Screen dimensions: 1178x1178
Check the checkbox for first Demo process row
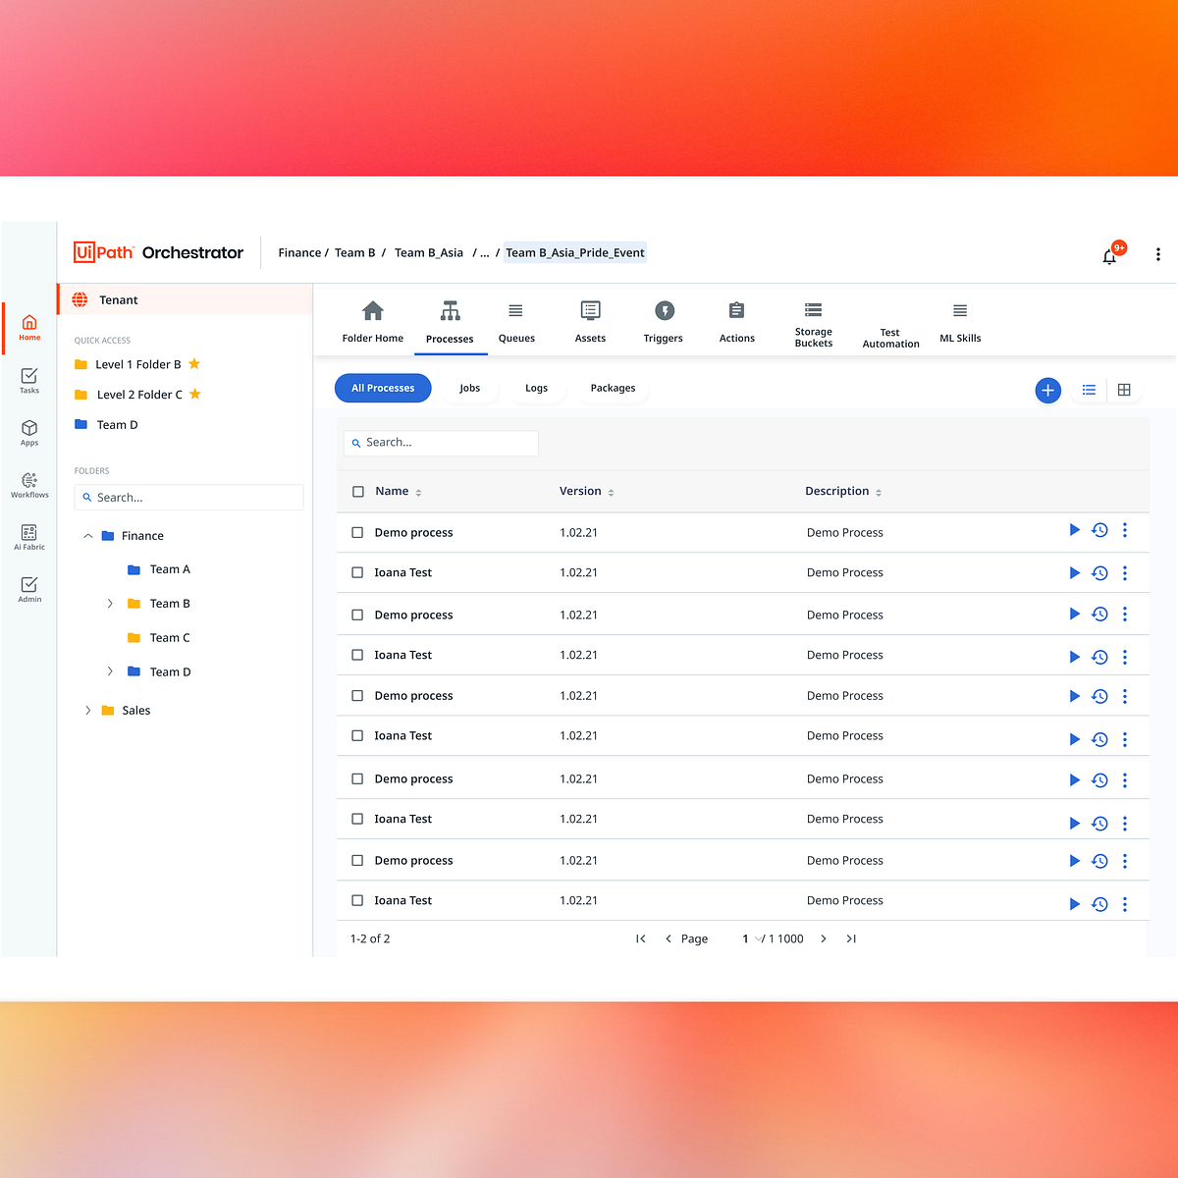click(357, 532)
